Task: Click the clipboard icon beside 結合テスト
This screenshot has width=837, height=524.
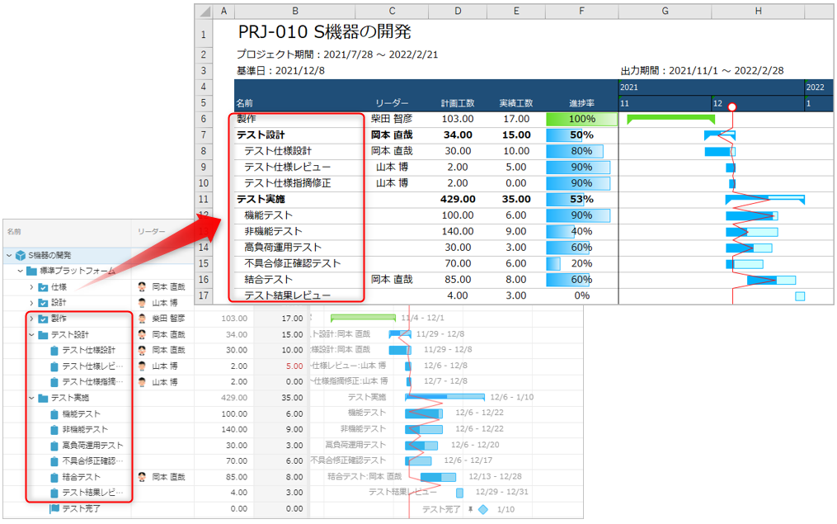Action: (x=54, y=477)
